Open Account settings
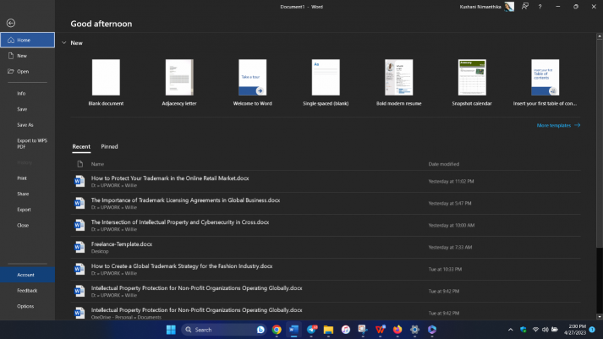 pyautogui.click(x=27, y=275)
